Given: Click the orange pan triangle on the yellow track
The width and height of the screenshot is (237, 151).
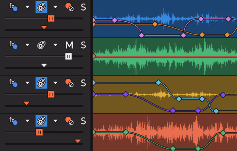Looking at the screenshot, I should (x=26, y=103).
